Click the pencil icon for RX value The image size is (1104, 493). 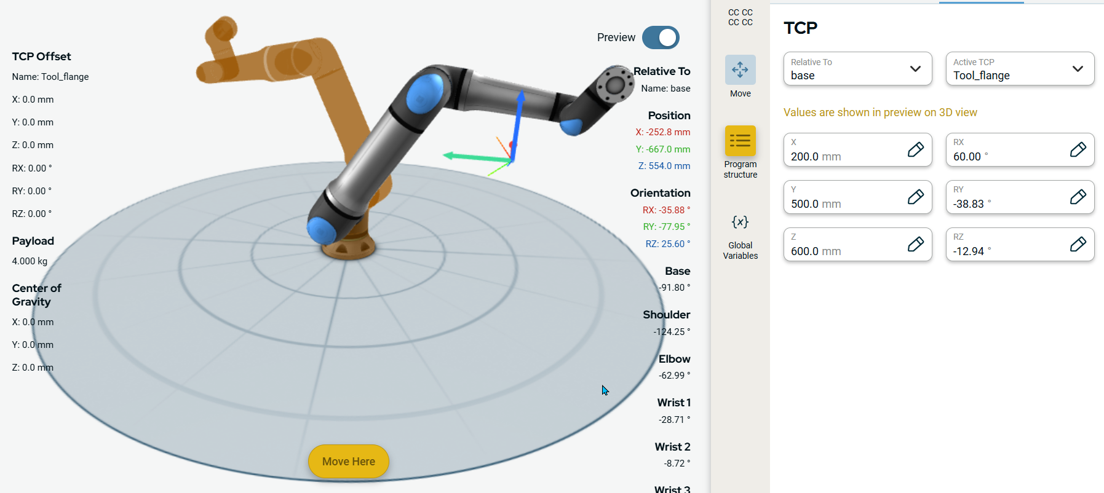pyautogui.click(x=1078, y=150)
